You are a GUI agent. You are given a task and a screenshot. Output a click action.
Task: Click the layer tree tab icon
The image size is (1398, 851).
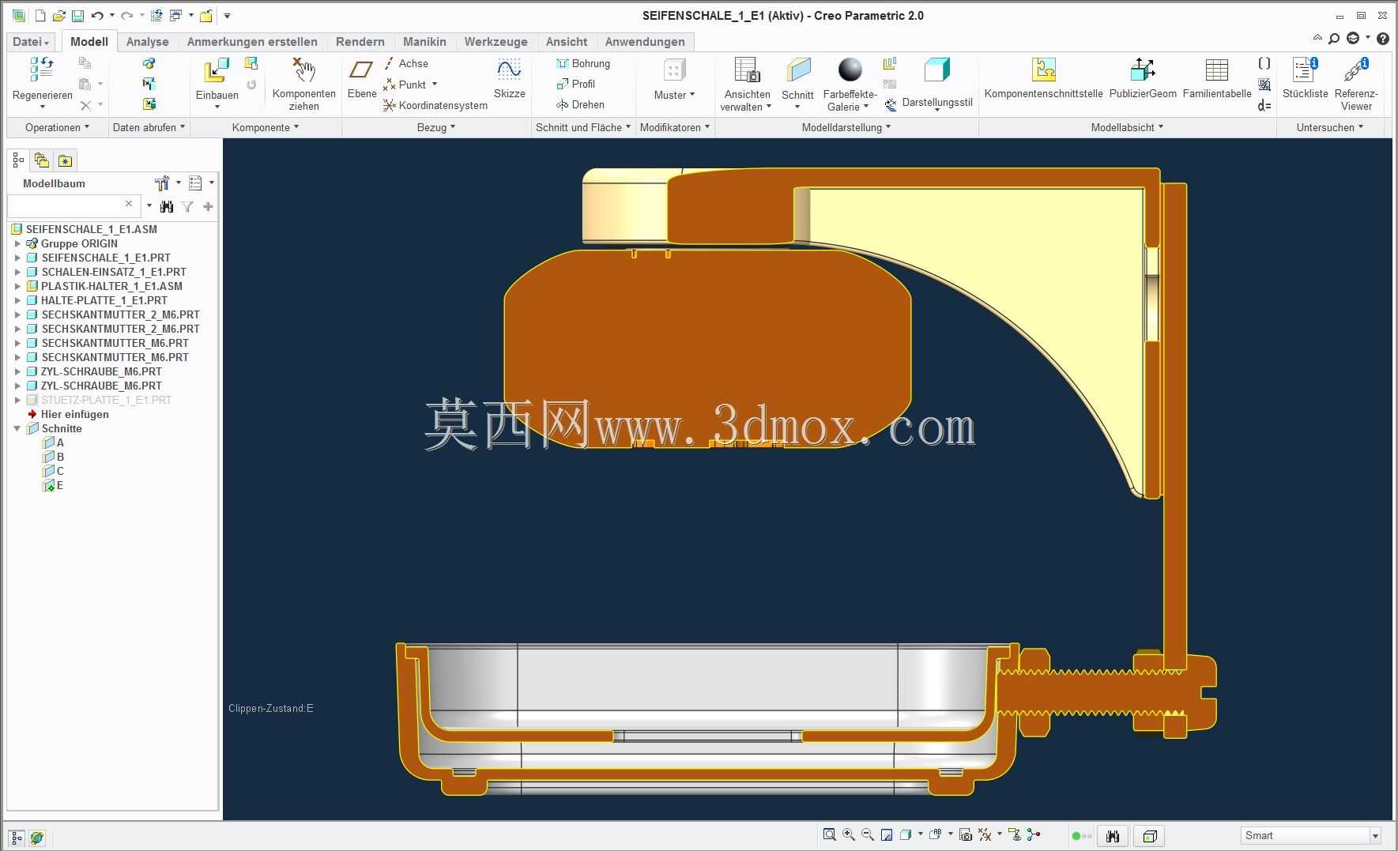42,161
